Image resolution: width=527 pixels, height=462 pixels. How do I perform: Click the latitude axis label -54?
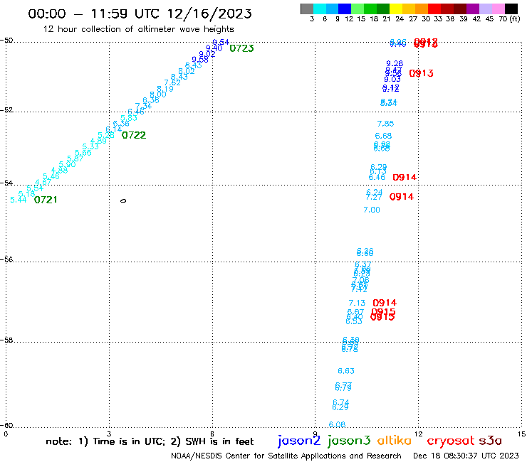[6, 183]
